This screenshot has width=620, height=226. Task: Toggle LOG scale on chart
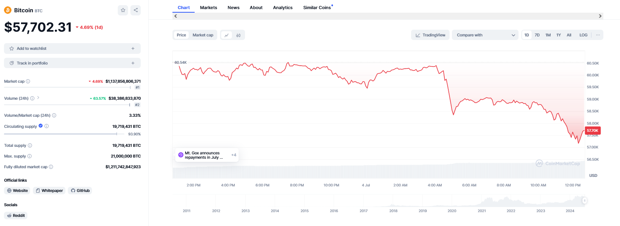coord(584,35)
